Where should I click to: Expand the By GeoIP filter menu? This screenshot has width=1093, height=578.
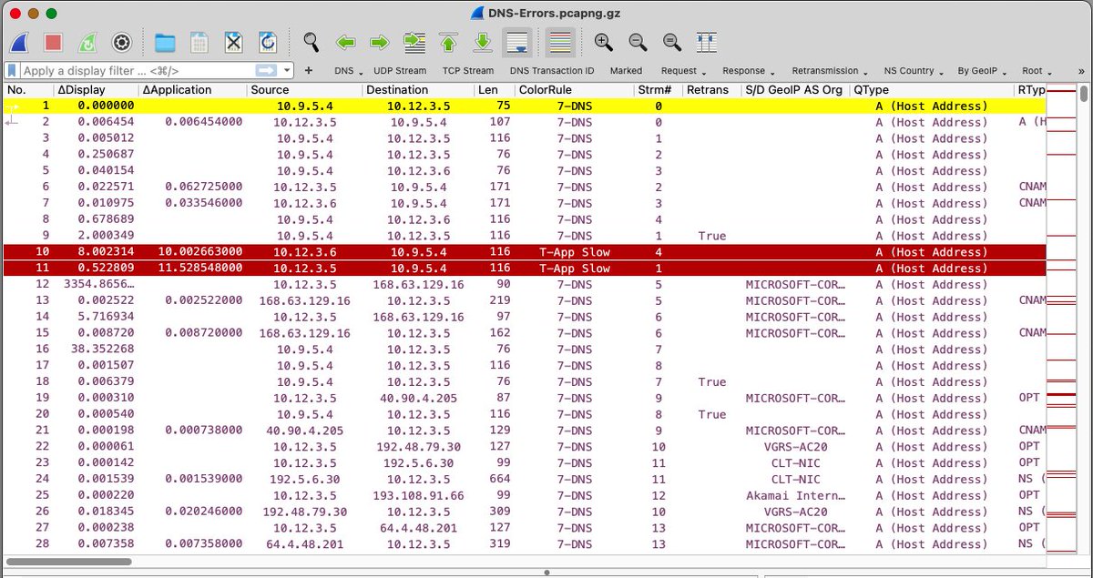pos(984,70)
